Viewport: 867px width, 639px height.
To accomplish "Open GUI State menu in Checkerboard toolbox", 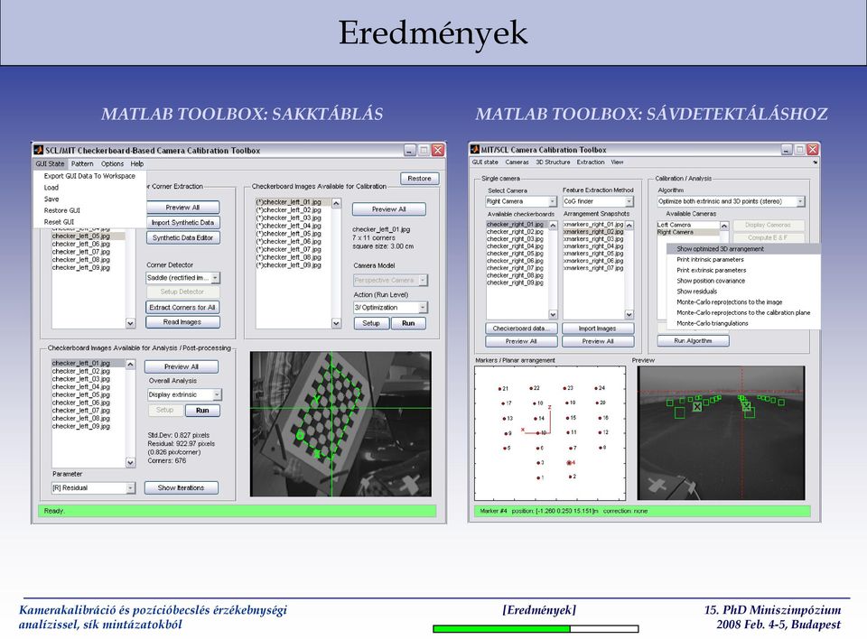I will click(x=50, y=163).
